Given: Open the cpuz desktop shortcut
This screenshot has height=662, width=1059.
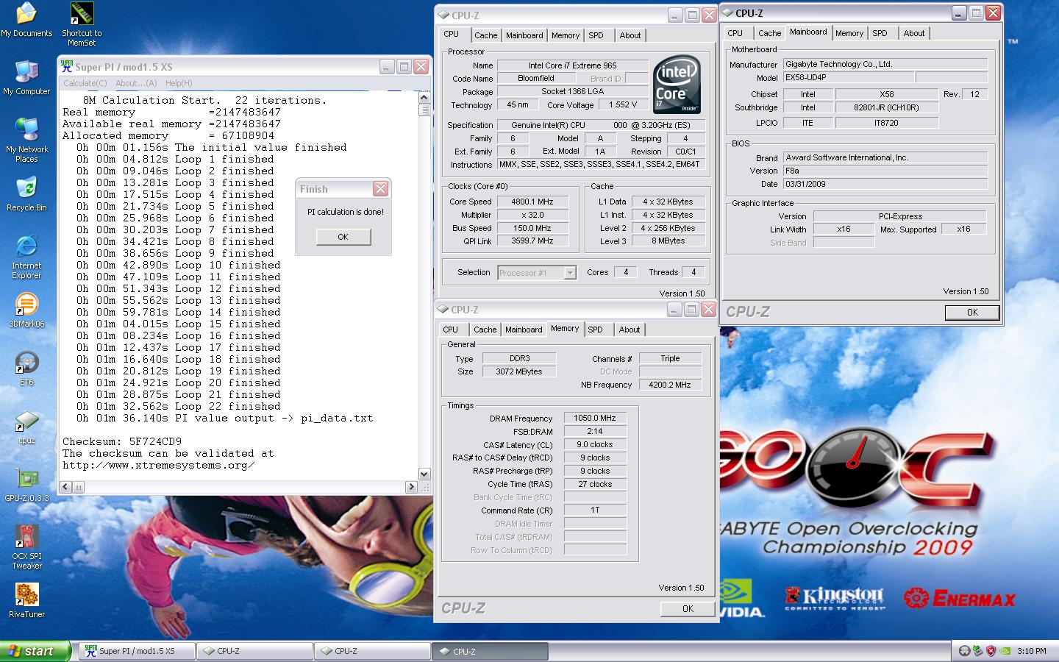Looking at the screenshot, I should pyautogui.click(x=26, y=427).
